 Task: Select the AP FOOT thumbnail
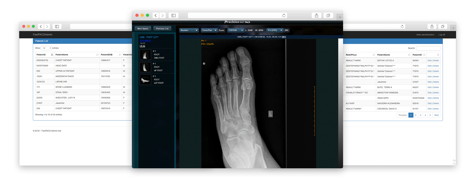[x=145, y=67]
